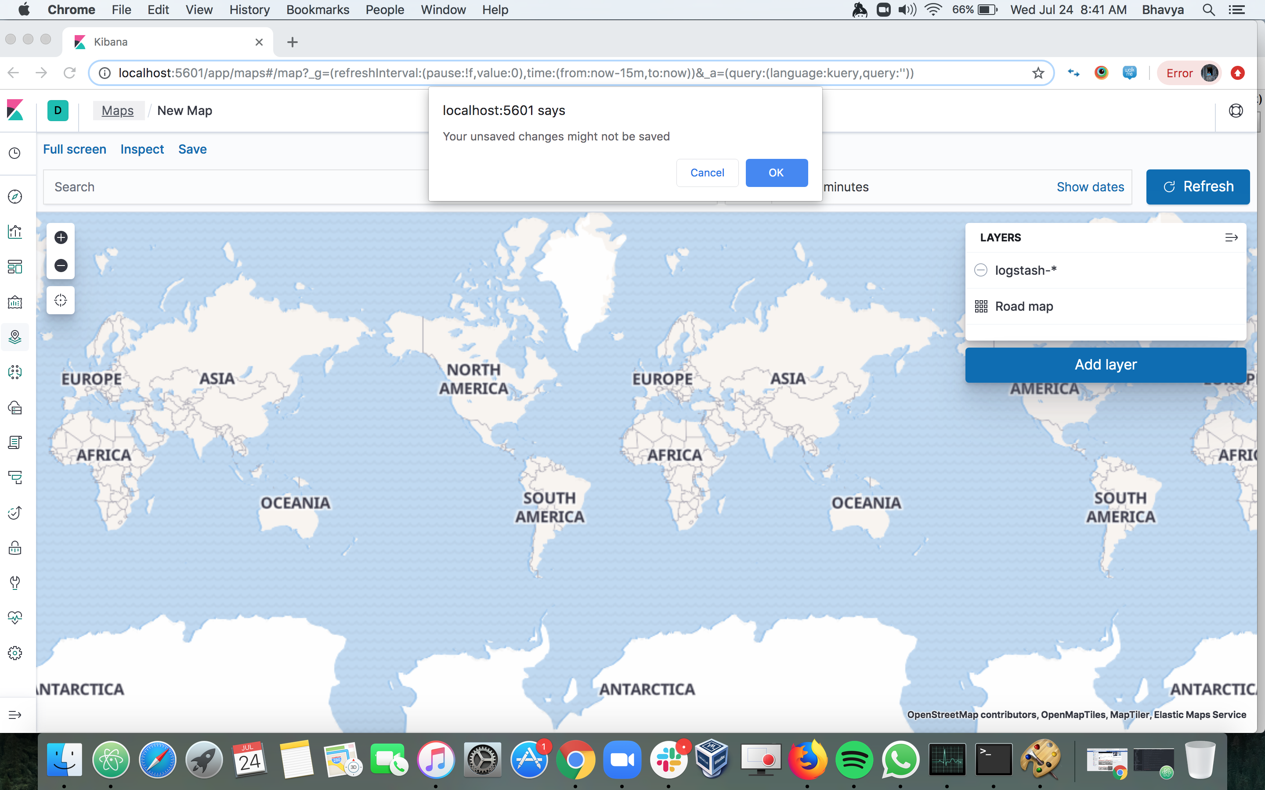Click the Kibana logo
The width and height of the screenshot is (1265, 790).
click(x=15, y=110)
